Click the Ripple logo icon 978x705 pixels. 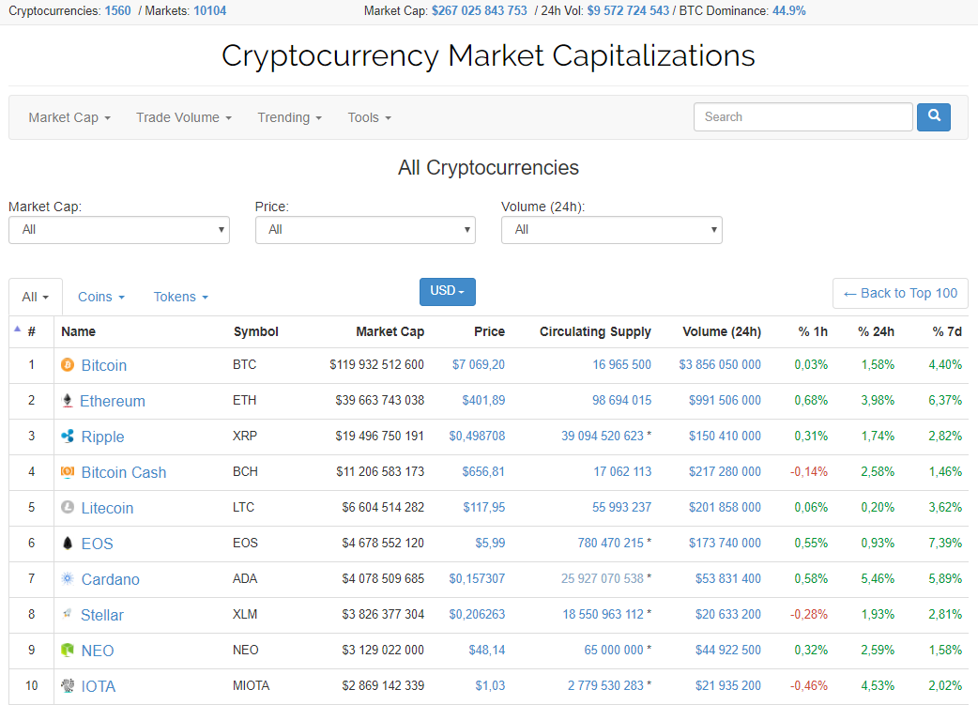click(67, 437)
